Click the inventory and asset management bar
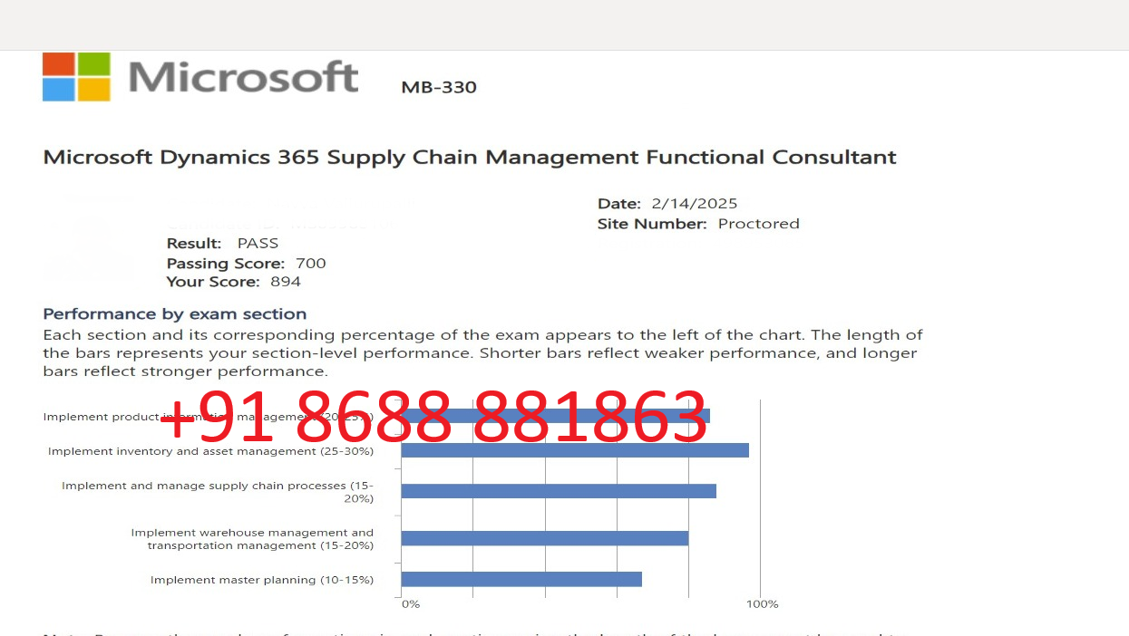This screenshot has width=1129, height=636. click(575, 450)
